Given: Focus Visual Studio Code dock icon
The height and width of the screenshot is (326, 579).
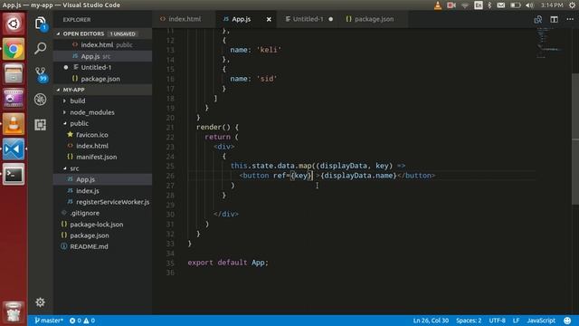Looking at the screenshot, I should coord(14,149).
